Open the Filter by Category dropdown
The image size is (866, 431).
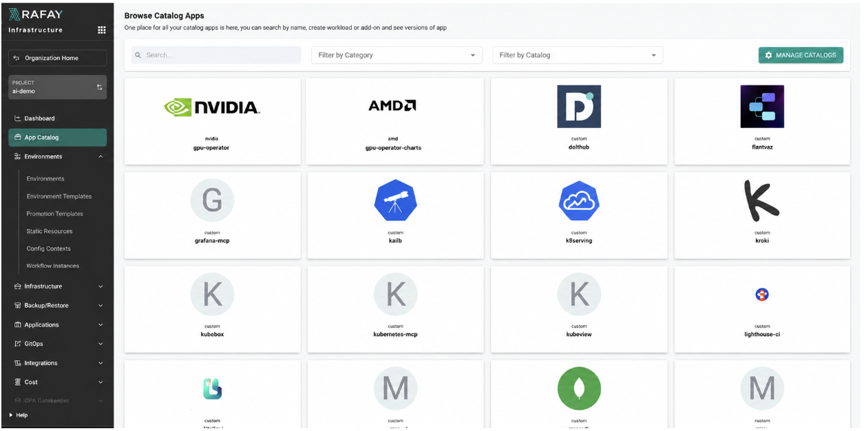pyautogui.click(x=397, y=55)
